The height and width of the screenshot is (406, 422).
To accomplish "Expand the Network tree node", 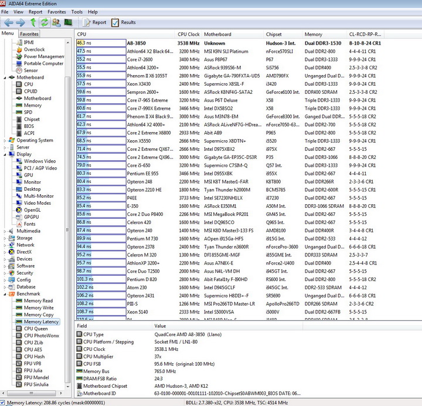I will coord(5,245).
